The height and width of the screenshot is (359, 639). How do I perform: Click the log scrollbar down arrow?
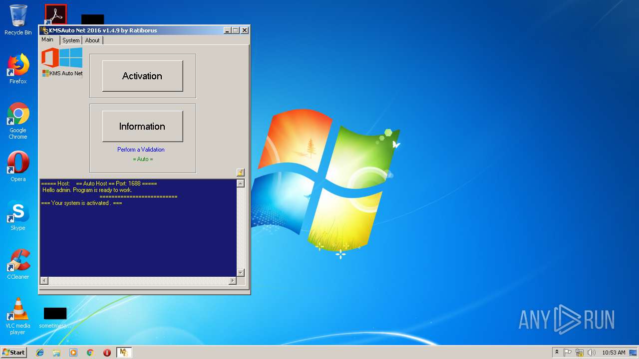[241, 273]
